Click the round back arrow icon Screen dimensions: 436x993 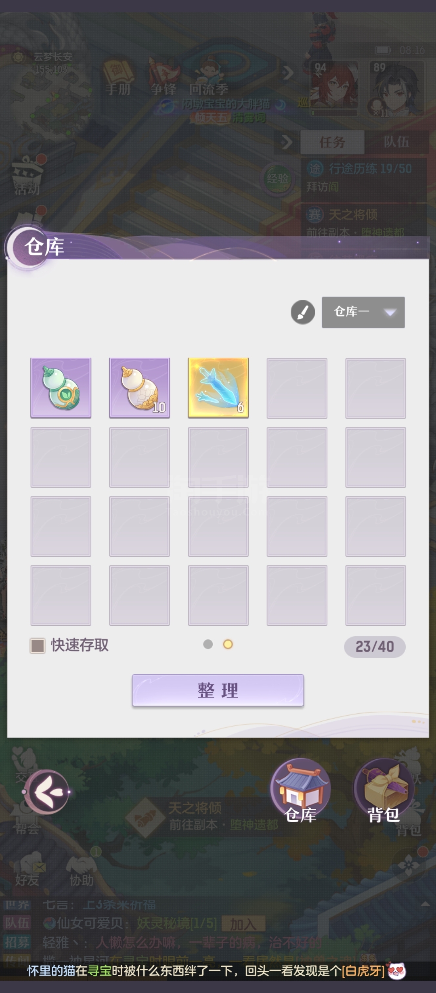click(47, 792)
